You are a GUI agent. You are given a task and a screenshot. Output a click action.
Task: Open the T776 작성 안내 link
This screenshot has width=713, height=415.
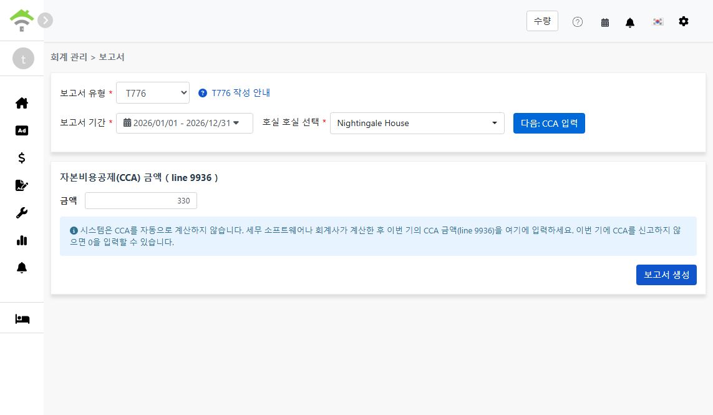coord(241,93)
